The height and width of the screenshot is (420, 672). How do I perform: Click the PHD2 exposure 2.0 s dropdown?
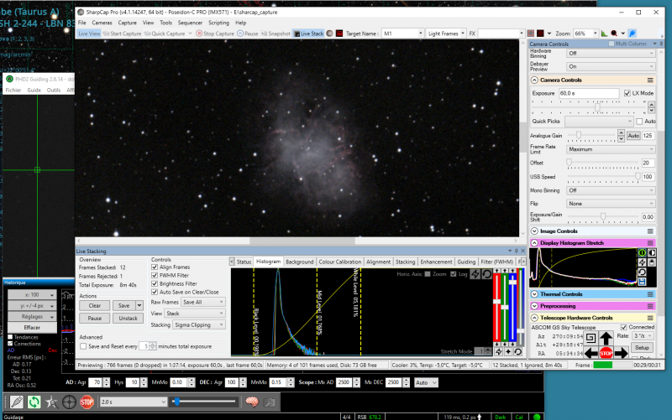pyautogui.click(x=134, y=402)
